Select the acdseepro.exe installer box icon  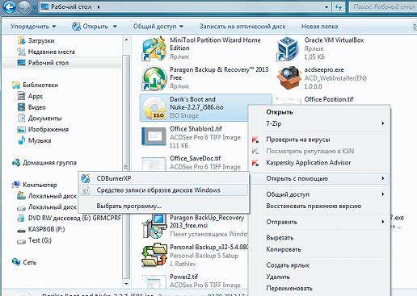[289, 78]
